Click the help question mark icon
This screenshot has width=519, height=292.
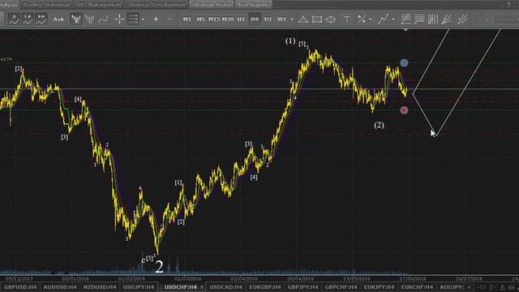508,4
